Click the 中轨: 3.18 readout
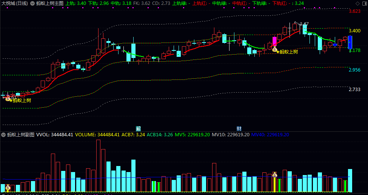The image size is (368, 195). pos(121,3)
